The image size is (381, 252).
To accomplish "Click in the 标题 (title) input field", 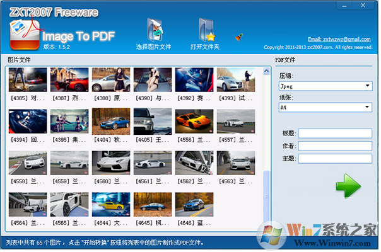I will [x=334, y=133].
